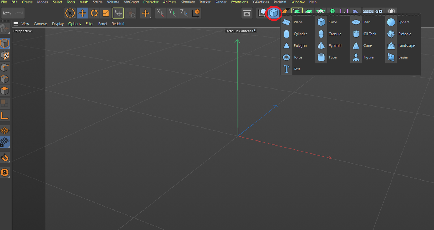Open the orange move-arrows tool icon next to the X axis
Image resolution: width=434 pixels, height=230 pixels.
pos(145,13)
